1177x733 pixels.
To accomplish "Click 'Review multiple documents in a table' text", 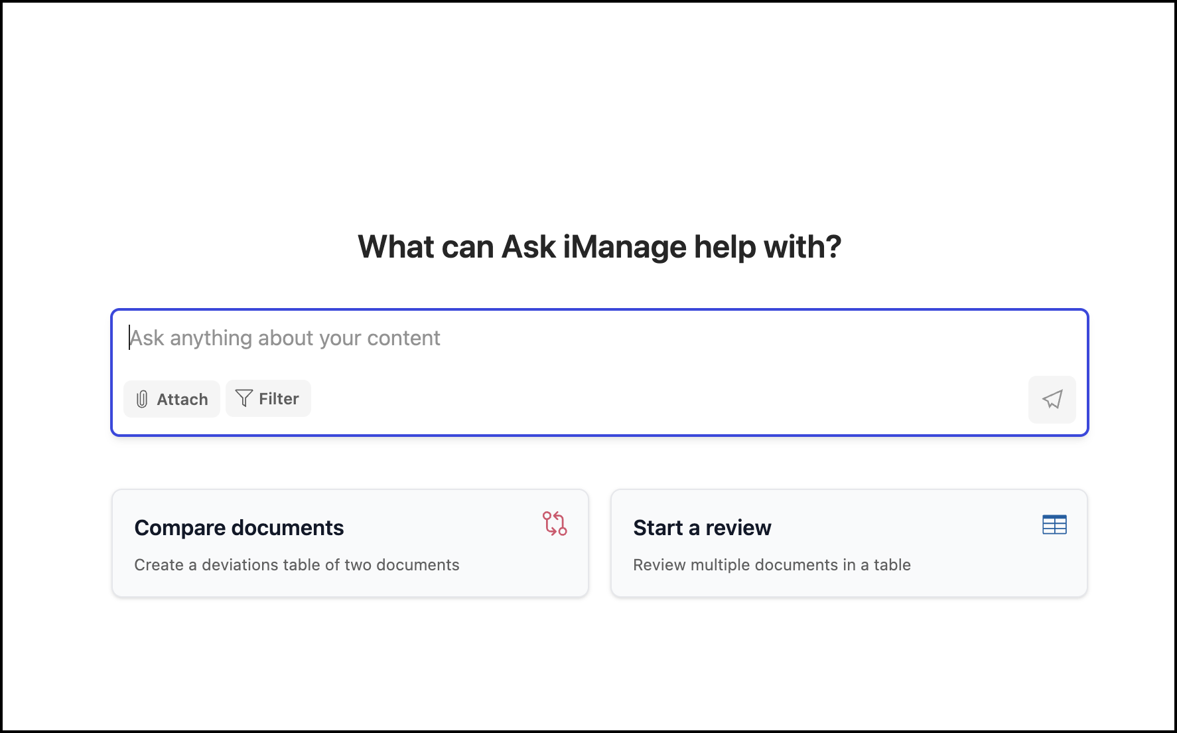I will click(772, 565).
